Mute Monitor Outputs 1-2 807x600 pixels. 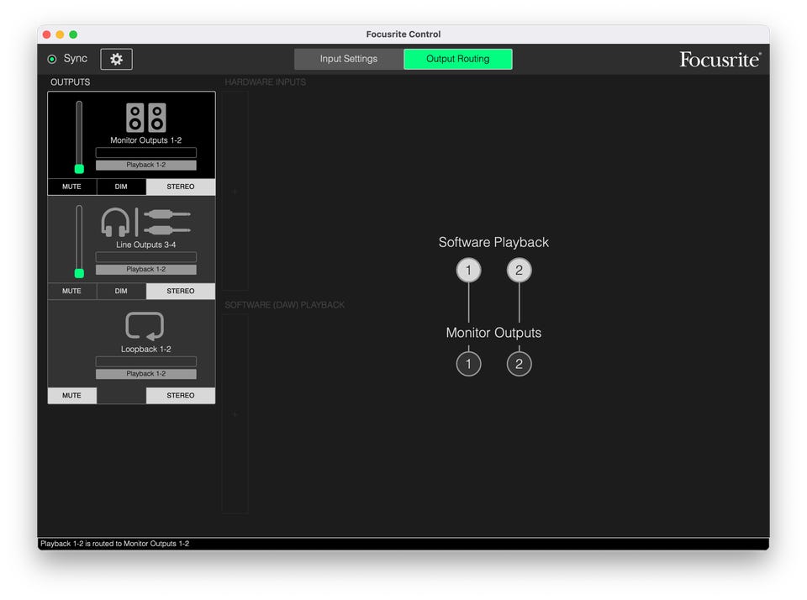[71, 187]
